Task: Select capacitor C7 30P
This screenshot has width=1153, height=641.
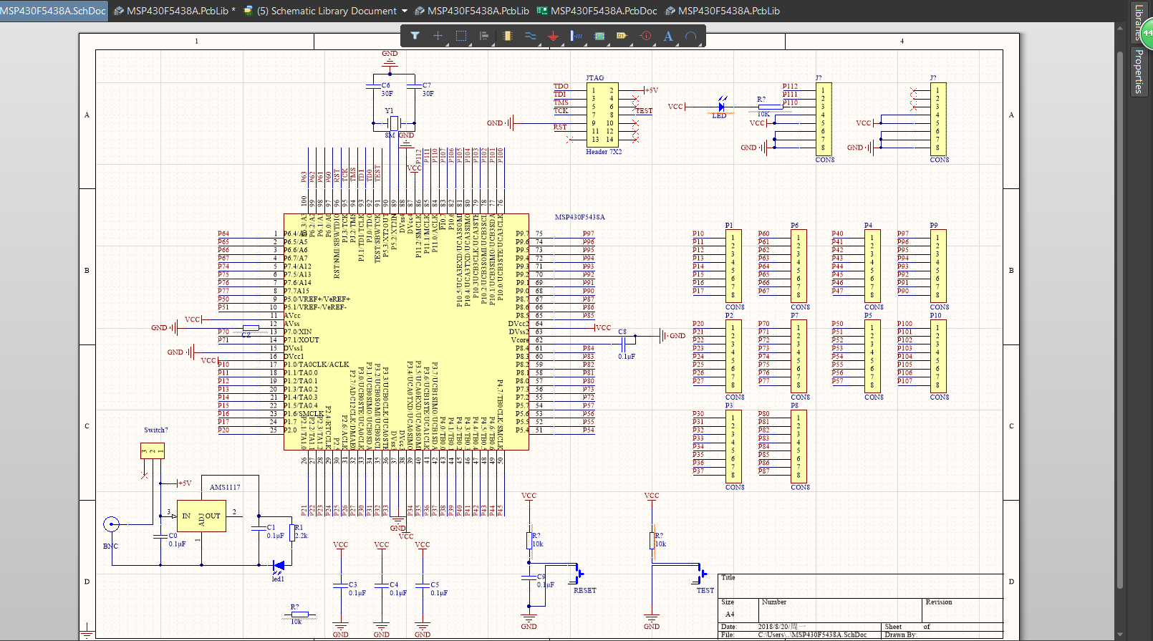Action: [x=414, y=87]
